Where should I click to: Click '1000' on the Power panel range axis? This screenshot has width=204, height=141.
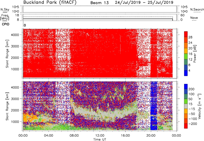15,69
